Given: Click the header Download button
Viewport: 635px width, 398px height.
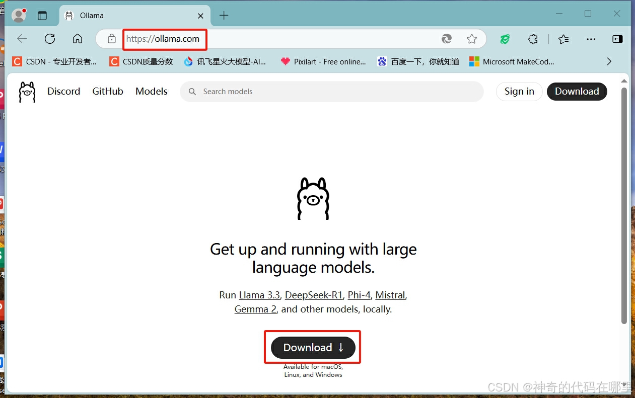Looking at the screenshot, I should 577,91.
